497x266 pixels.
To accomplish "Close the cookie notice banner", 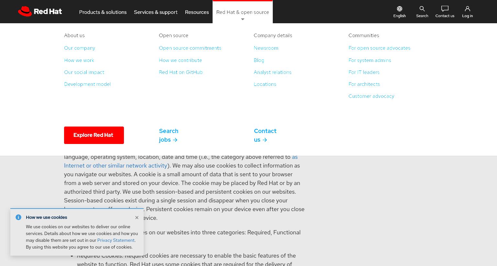I will coord(137,218).
